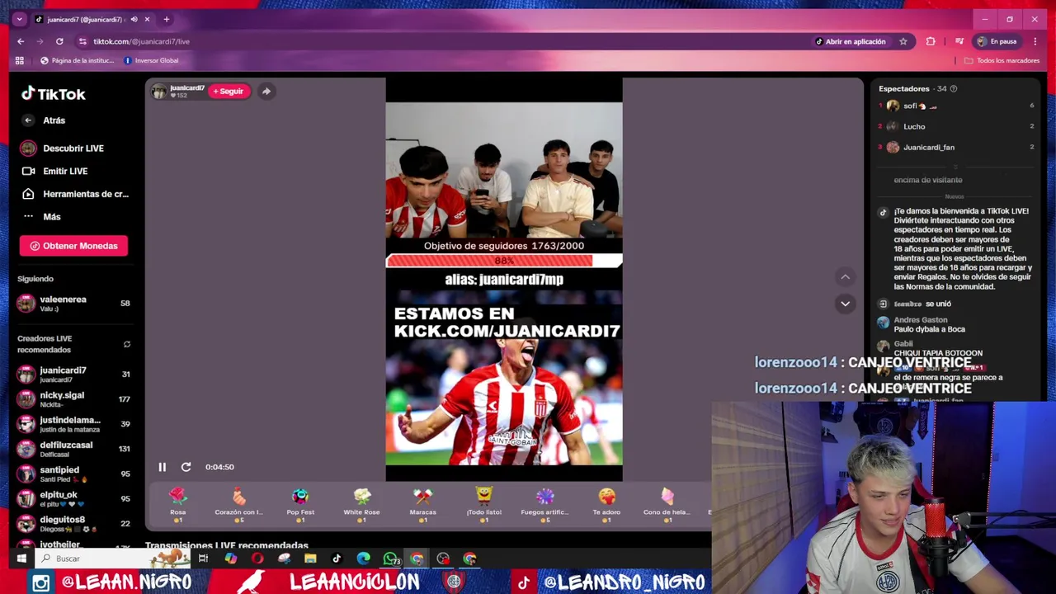View site information icon in address bar
Viewport: 1056px width, 594px height.
(x=82, y=41)
